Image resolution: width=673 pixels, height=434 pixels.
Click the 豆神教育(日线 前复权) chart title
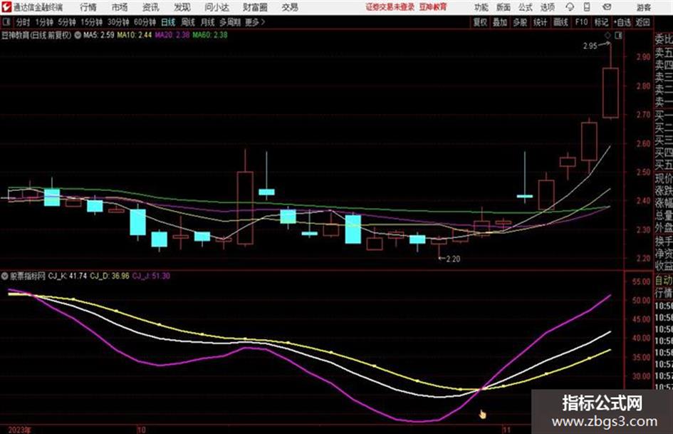pyautogui.click(x=36, y=35)
